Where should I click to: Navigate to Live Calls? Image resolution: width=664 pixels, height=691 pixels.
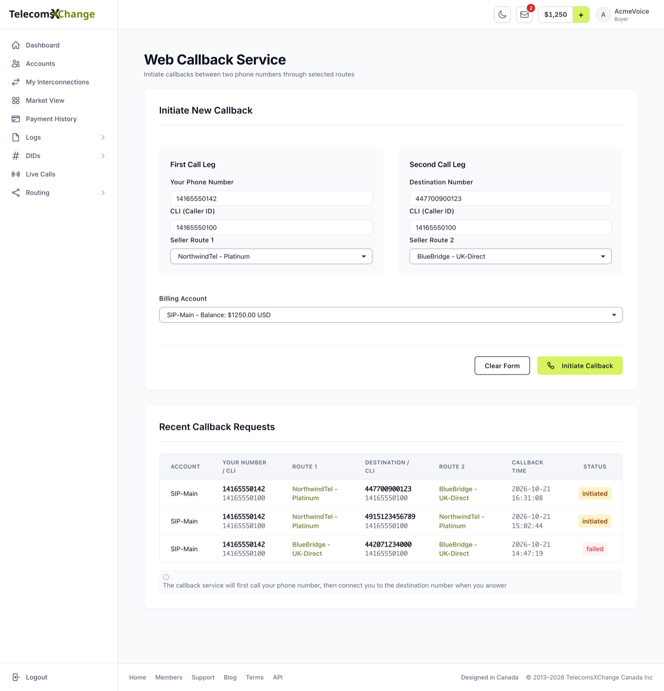coord(40,174)
